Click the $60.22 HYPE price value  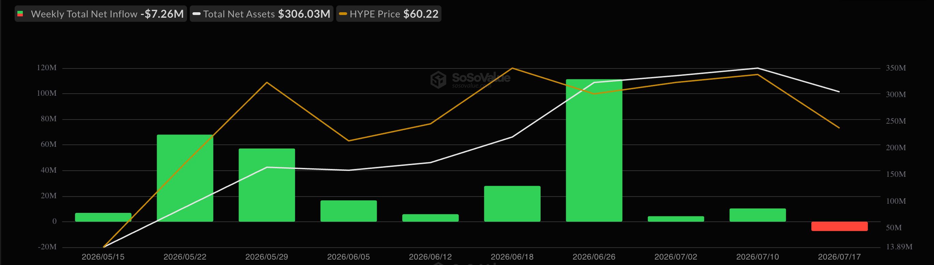421,14
